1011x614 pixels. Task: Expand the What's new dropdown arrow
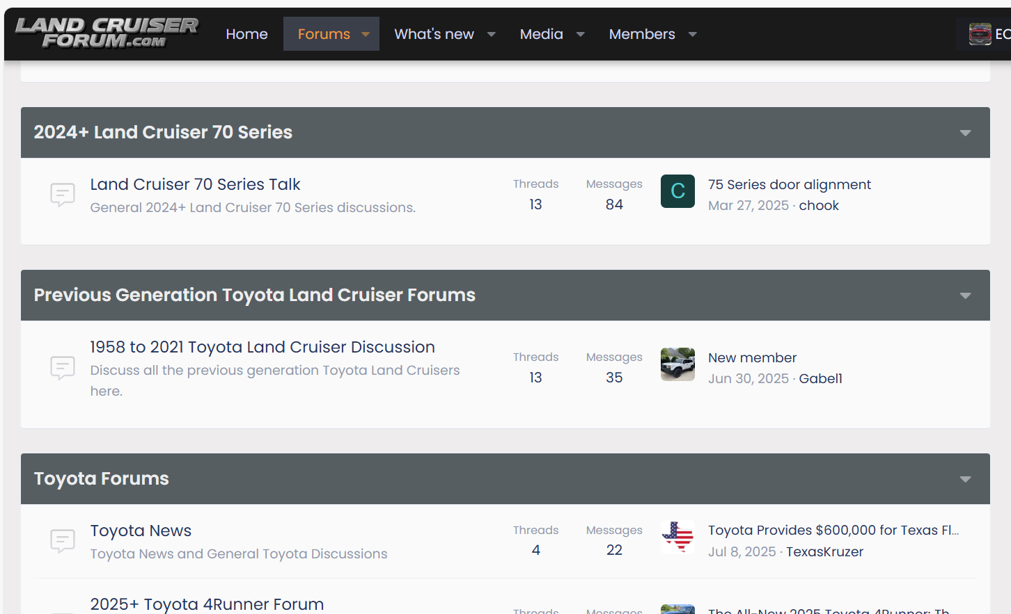click(x=492, y=34)
